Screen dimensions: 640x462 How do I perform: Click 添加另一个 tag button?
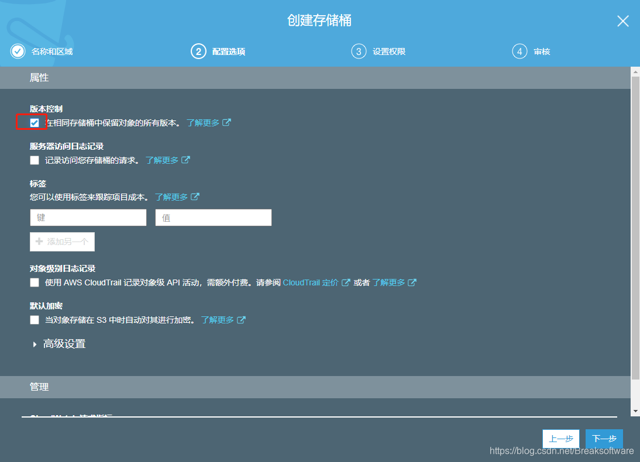coord(63,242)
